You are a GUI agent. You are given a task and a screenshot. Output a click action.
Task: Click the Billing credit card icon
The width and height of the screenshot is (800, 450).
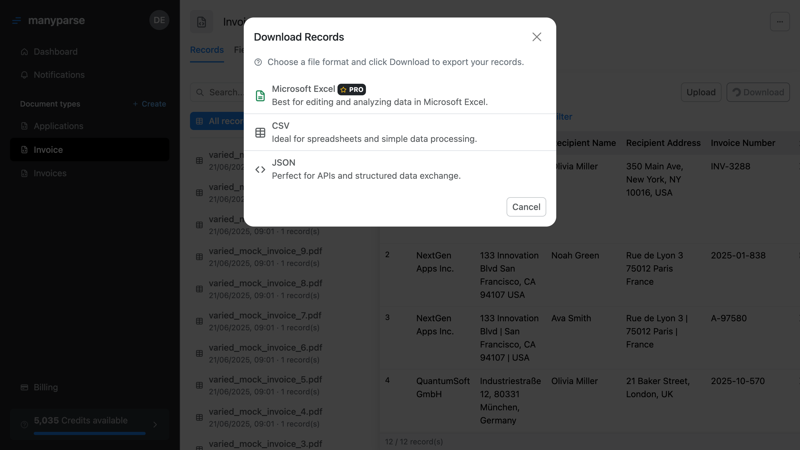point(24,387)
